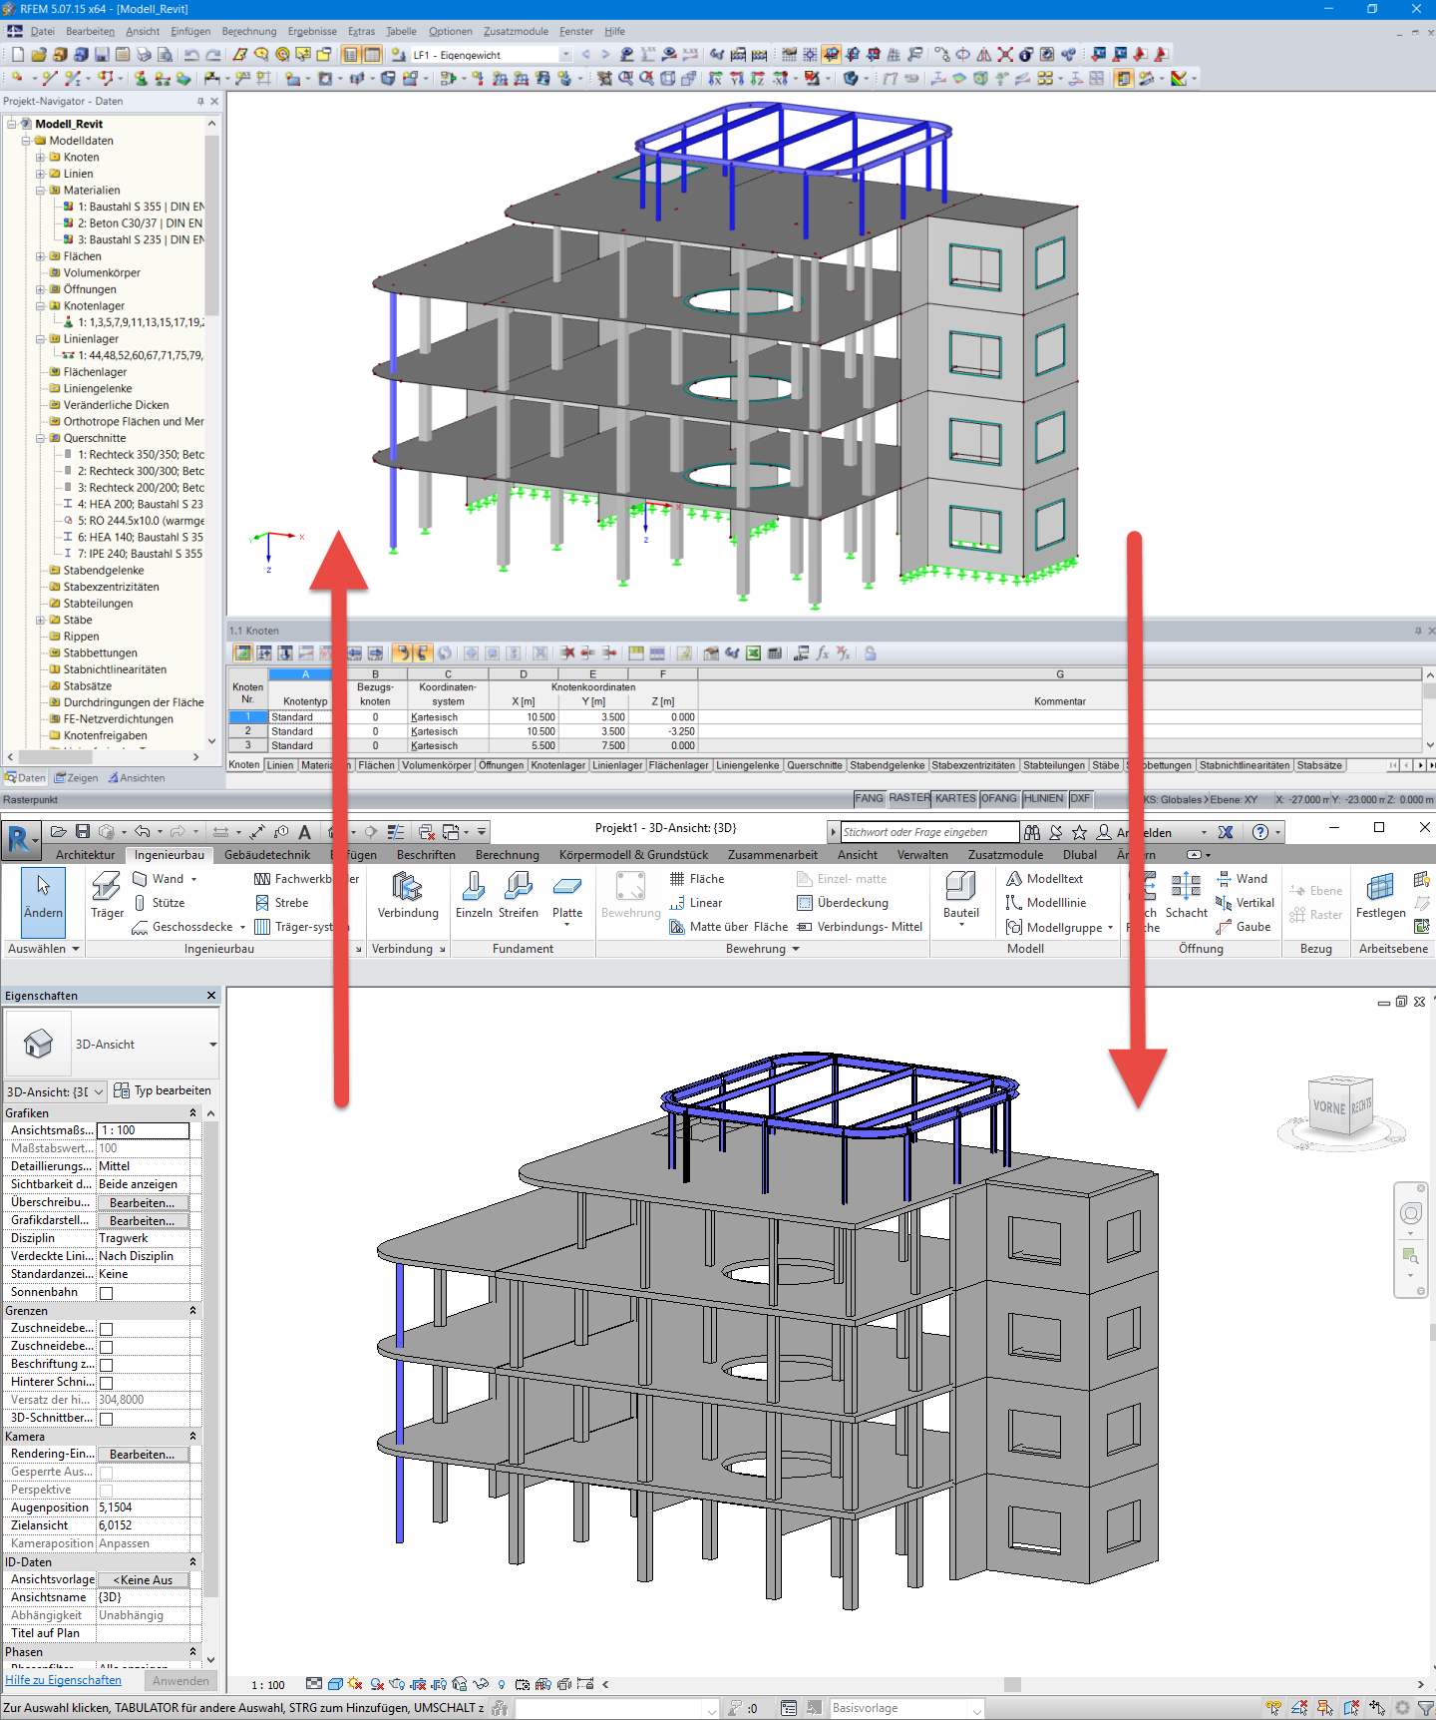Image resolution: width=1436 pixels, height=1720 pixels.
Task: Click the Modelllinie tool in Revit ribbon
Action: [1046, 903]
